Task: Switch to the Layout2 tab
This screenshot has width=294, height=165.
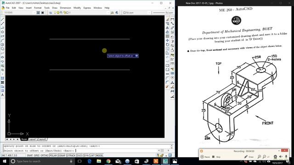Action: pyautogui.click(x=42, y=139)
